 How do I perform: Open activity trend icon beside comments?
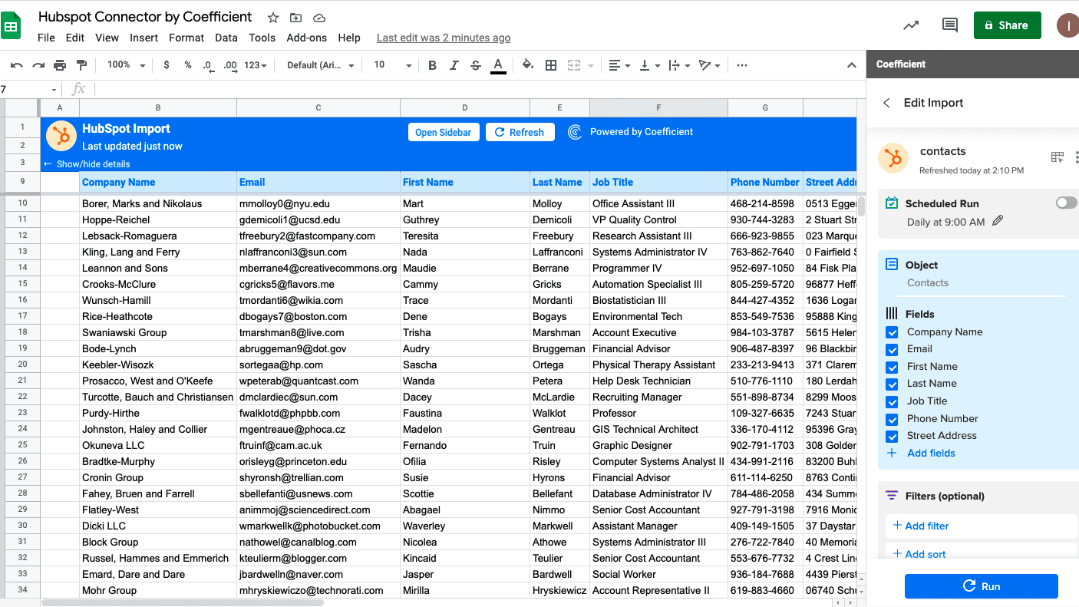pyautogui.click(x=911, y=25)
